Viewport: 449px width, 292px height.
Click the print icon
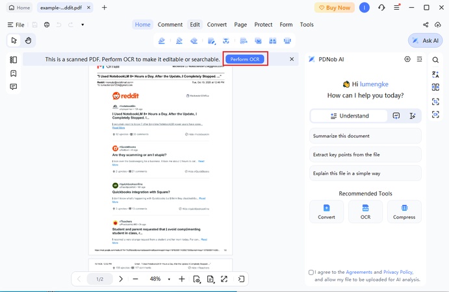(x=47, y=25)
